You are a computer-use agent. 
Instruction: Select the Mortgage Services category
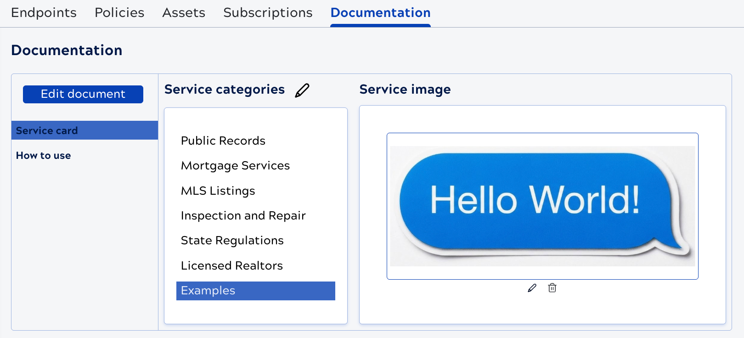click(236, 166)
